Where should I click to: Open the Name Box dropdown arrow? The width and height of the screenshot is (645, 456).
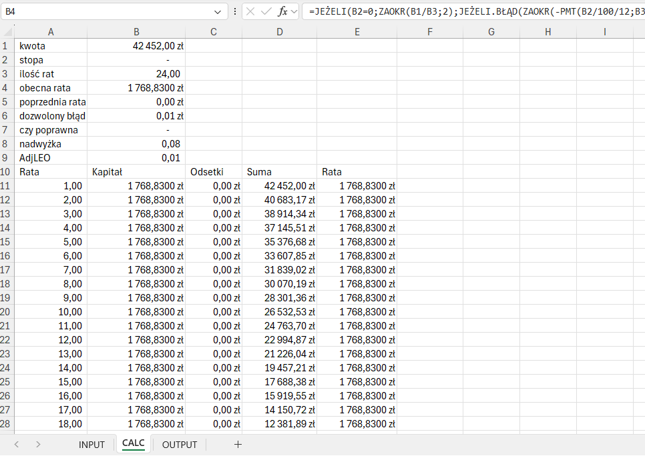pyautogui.click(x=218, y=12)
